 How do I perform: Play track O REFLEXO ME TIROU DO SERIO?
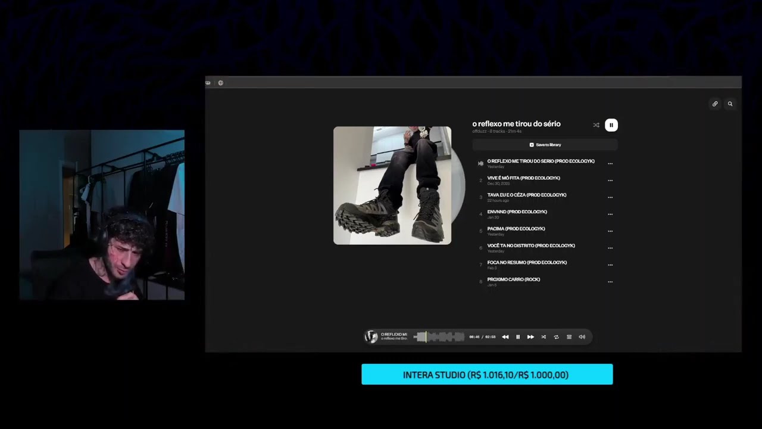click(x=541, y=161)
